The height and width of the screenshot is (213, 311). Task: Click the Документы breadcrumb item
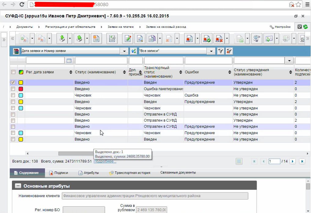25,27
